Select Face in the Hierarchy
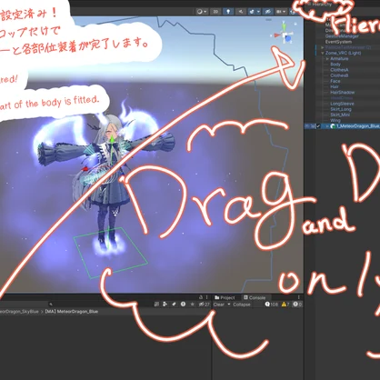The height and width of the screenshot is (380, 380). (335, 81)
